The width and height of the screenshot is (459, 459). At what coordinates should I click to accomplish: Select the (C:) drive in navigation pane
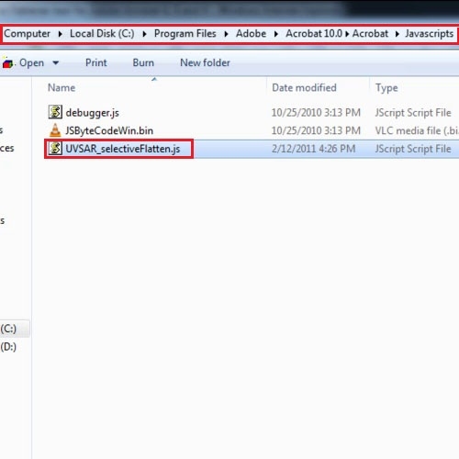8,329
